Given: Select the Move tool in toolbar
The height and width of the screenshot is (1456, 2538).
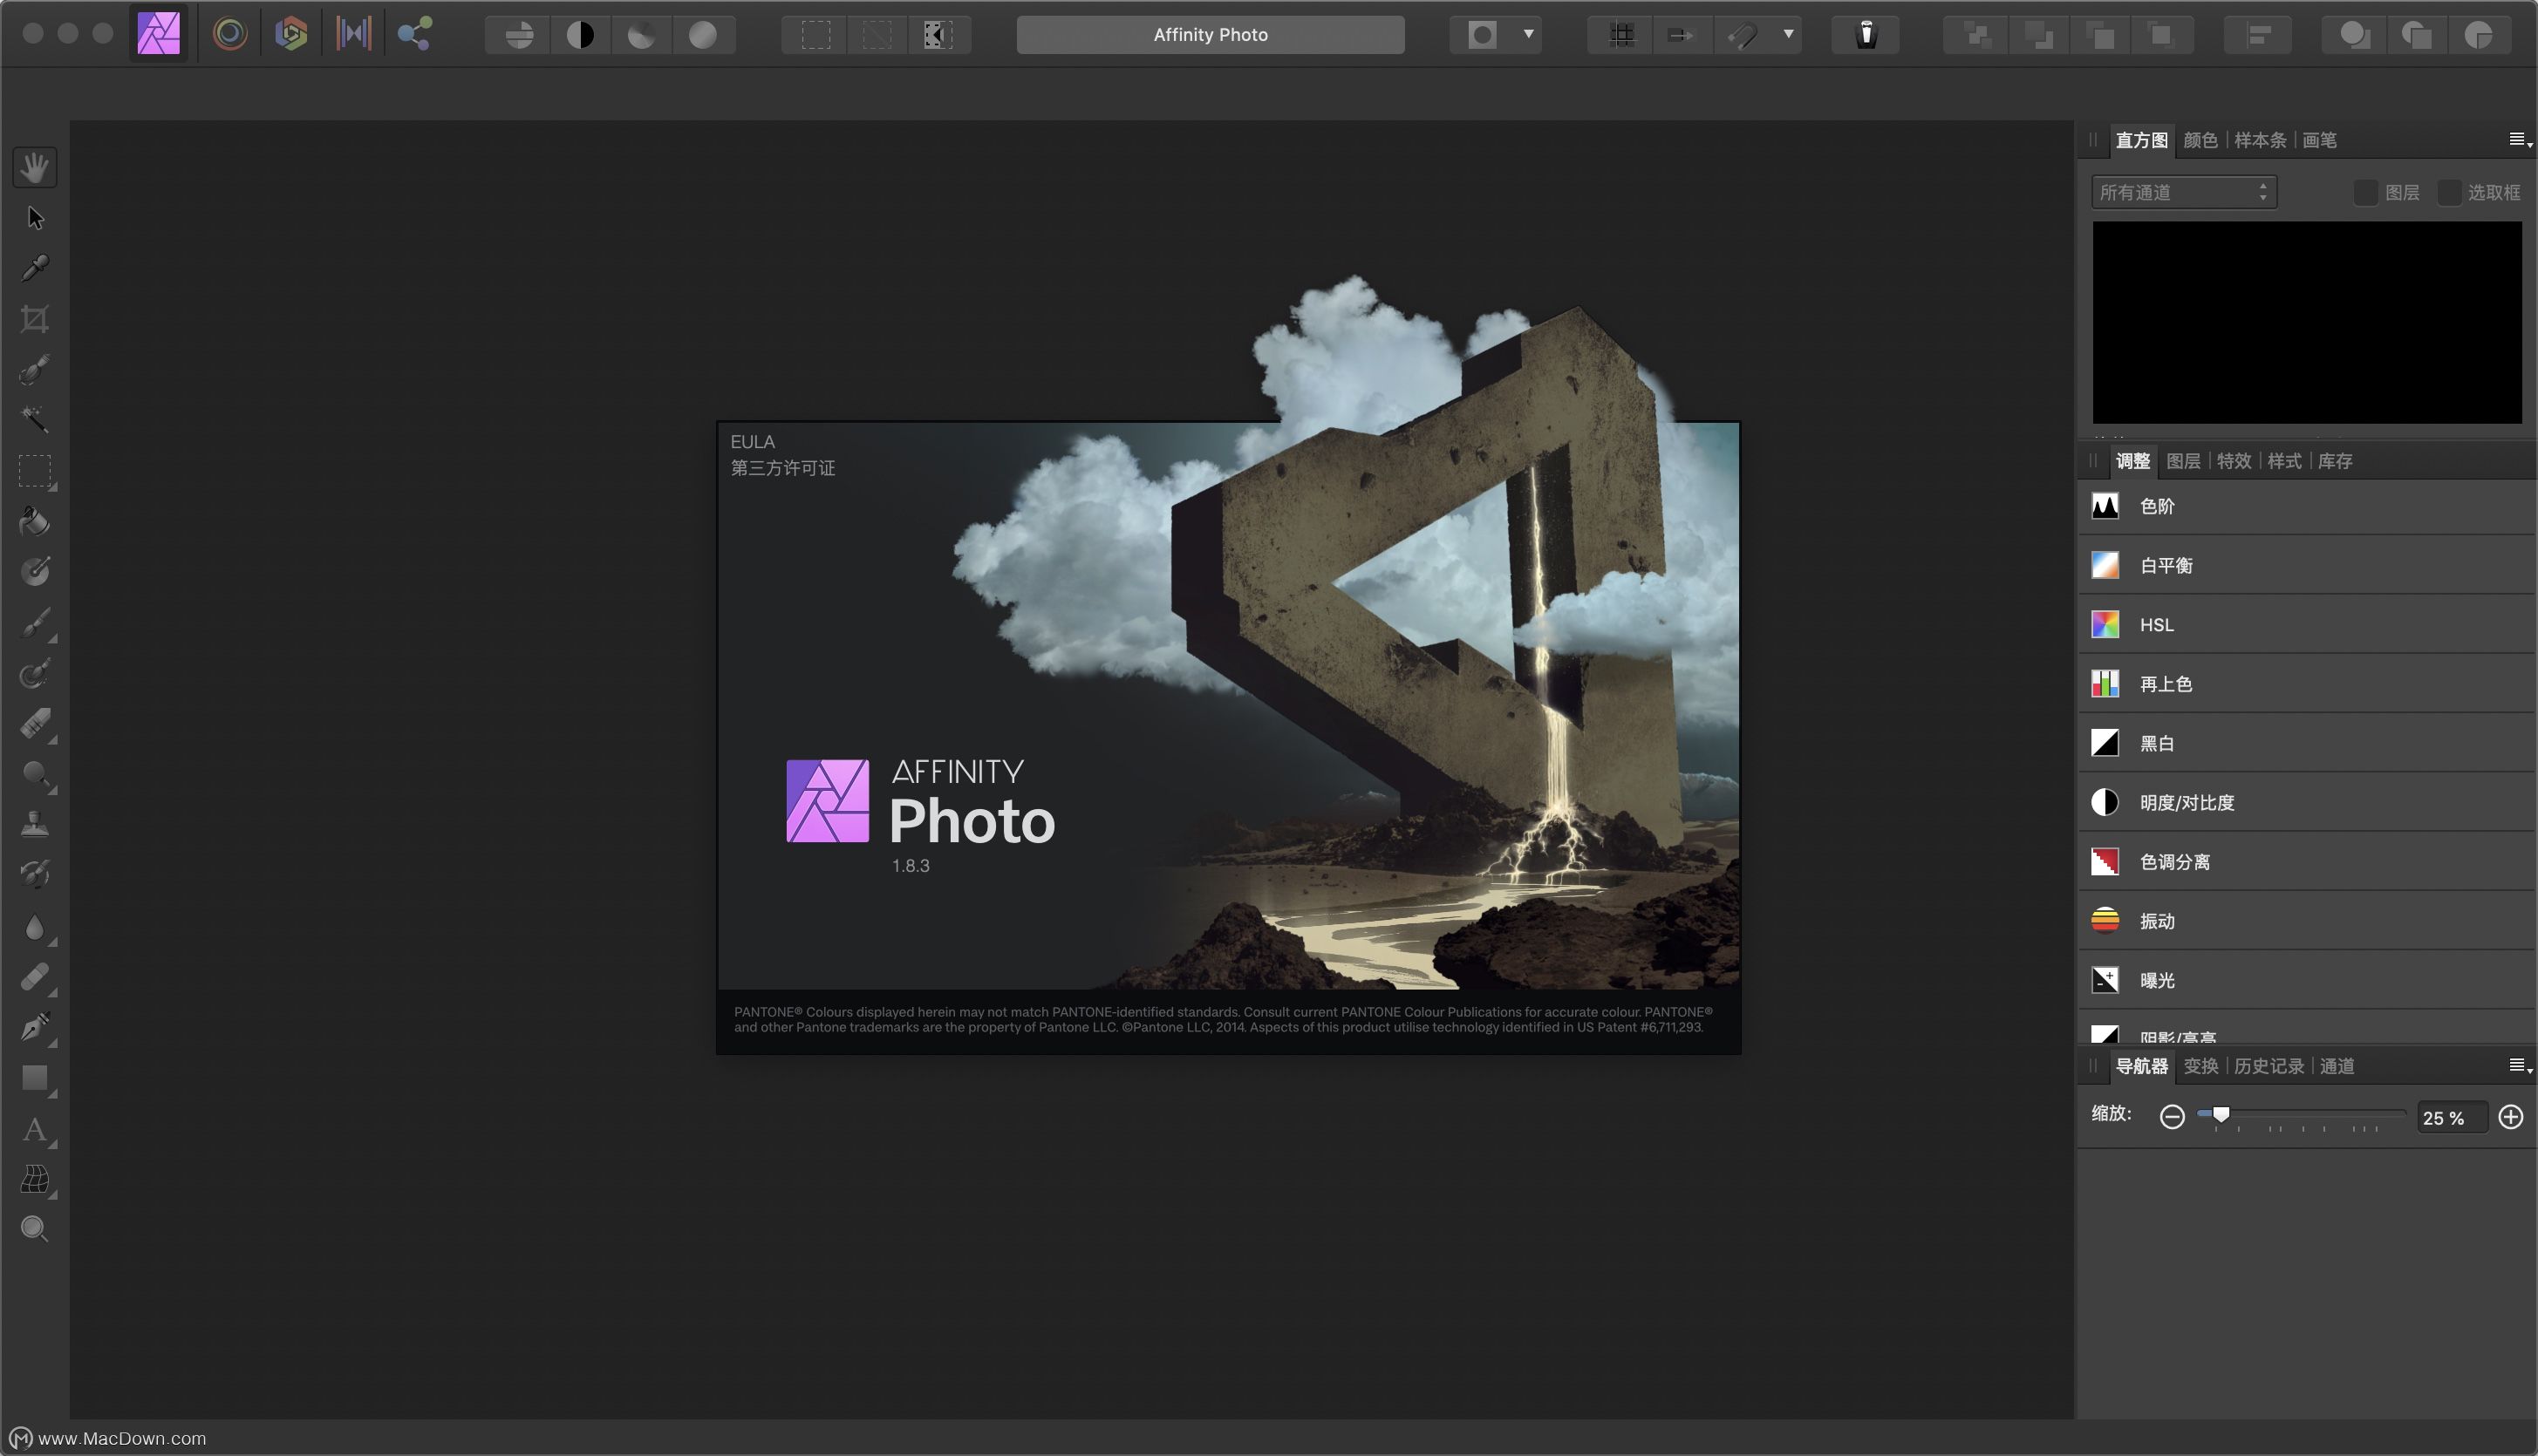Looking at the screenshot, I should coord(31,216).
